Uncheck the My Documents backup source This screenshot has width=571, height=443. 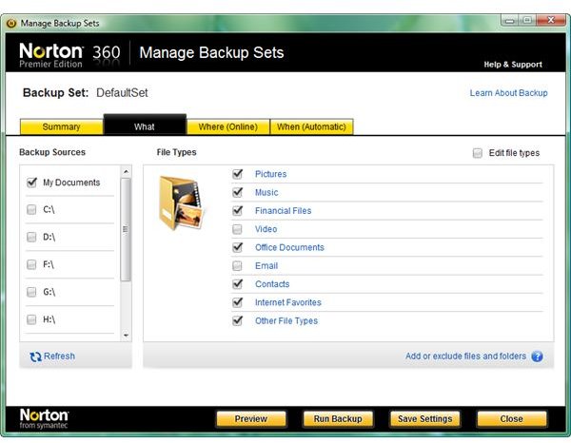pyautogui.click(x=31, y=183)
